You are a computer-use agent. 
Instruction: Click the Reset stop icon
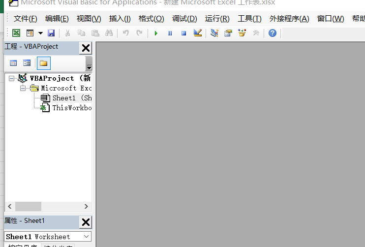[183, 33]
